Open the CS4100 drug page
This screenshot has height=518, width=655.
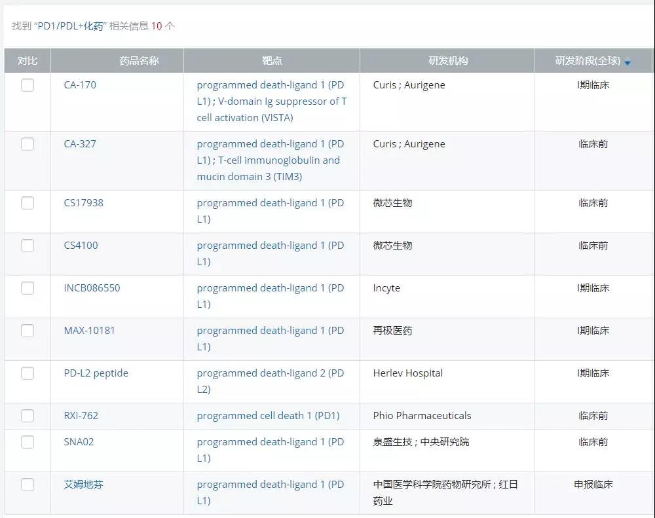point(81,245)
